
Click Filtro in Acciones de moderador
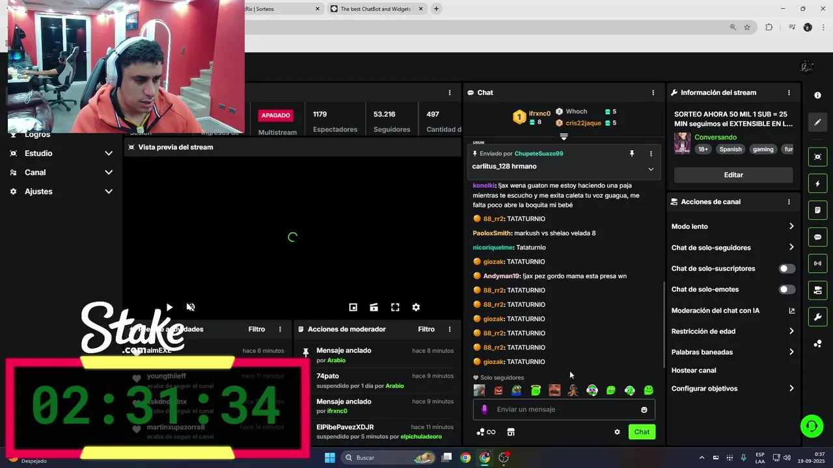point(426,330)
